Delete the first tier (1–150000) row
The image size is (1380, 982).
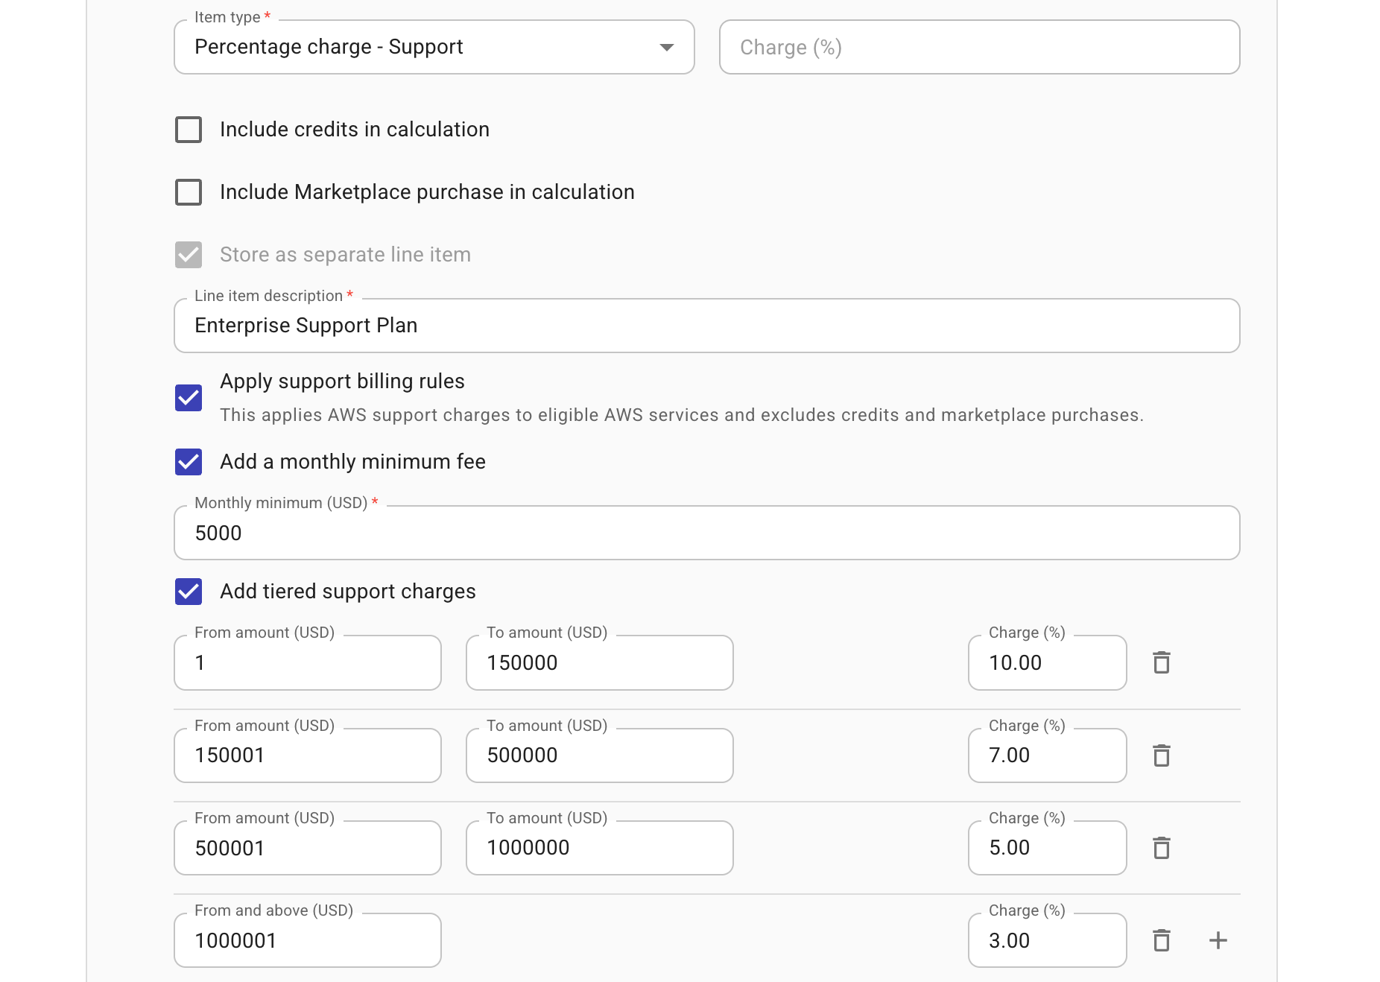pos(1162,662)
